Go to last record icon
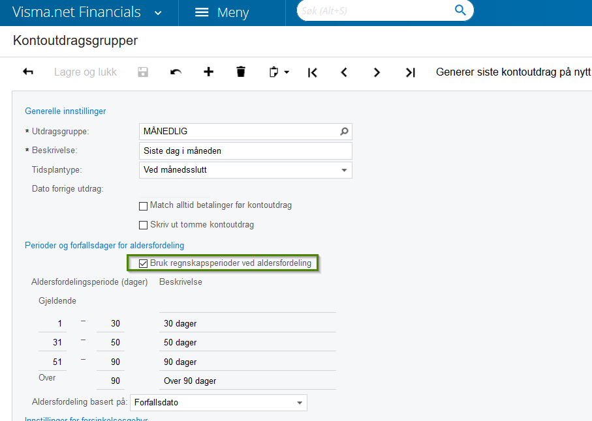The image size is (592, 421). click(x=410, y=72)
